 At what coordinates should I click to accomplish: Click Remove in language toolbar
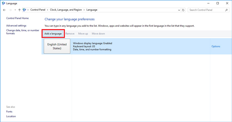[70, 34]
